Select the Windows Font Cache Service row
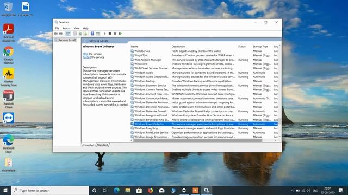 tap(204, 133)
